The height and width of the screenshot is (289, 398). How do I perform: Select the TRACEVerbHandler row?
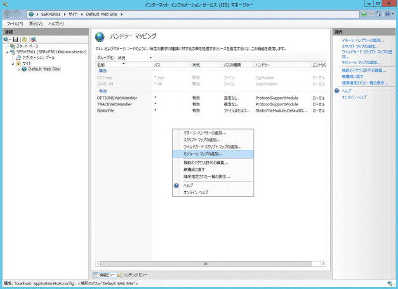pyautogui.click(x=211, y=104)
